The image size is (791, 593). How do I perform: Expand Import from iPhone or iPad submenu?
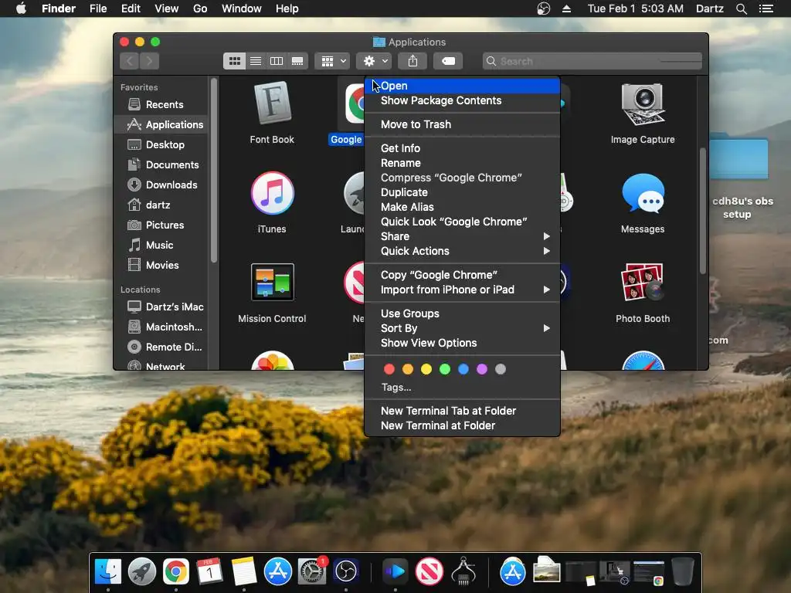pos(462,290)
